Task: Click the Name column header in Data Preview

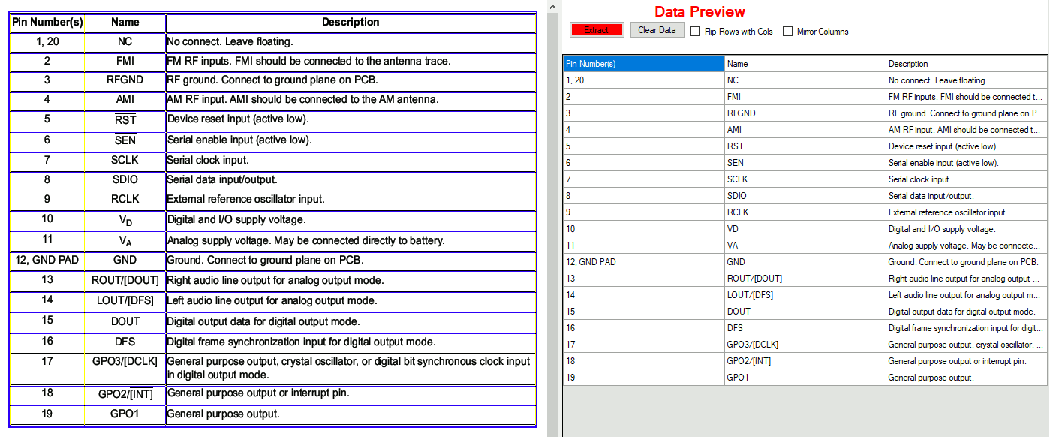Action: [805, 64]
